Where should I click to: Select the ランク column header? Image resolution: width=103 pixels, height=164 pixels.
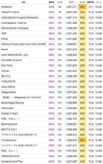tap(82, 2)
